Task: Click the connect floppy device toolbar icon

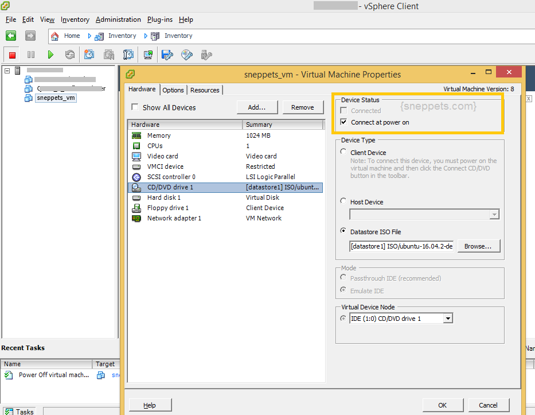Action: click(x=167, y=55)
